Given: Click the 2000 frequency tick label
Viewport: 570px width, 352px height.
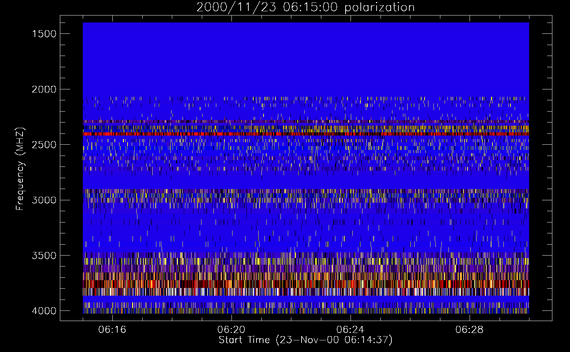Looking at the screenshot, I should (44, 89).
